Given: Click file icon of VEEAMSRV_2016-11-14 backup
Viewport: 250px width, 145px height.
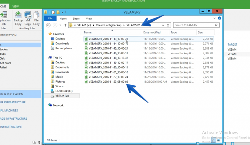Looking at the screenshot, I should pos(86,43).
